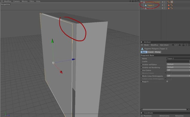Click the Colore Linea Ombreggiata swatch
The height and width of the screenshot is (117, 190).
click(x=169, y=79)
